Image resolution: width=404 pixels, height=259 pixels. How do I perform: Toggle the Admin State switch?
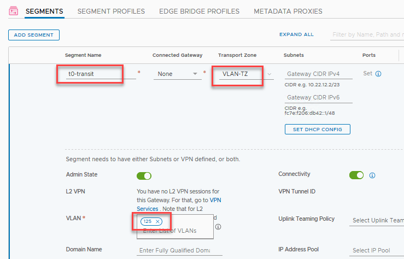144,175
